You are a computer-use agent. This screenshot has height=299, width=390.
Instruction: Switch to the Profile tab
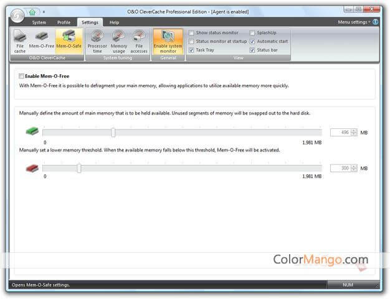coord(64,22)
